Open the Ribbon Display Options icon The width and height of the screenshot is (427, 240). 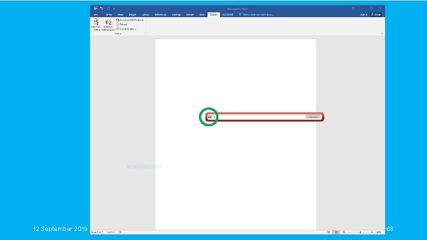pyautogui.click(x=353, y=9)
